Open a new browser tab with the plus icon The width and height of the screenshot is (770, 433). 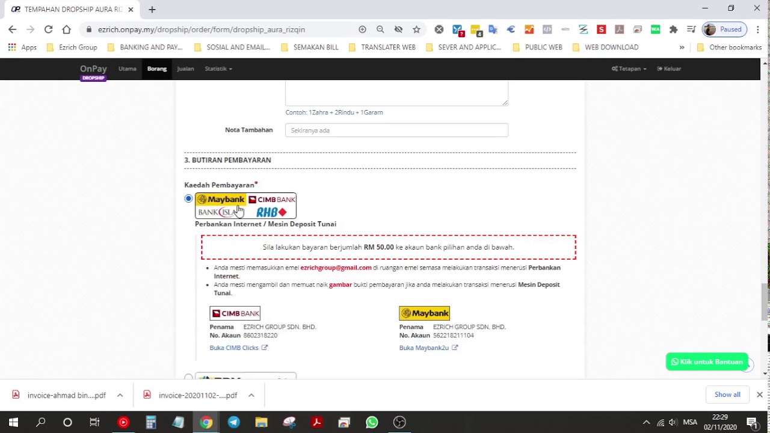click(x=152, y=9)
